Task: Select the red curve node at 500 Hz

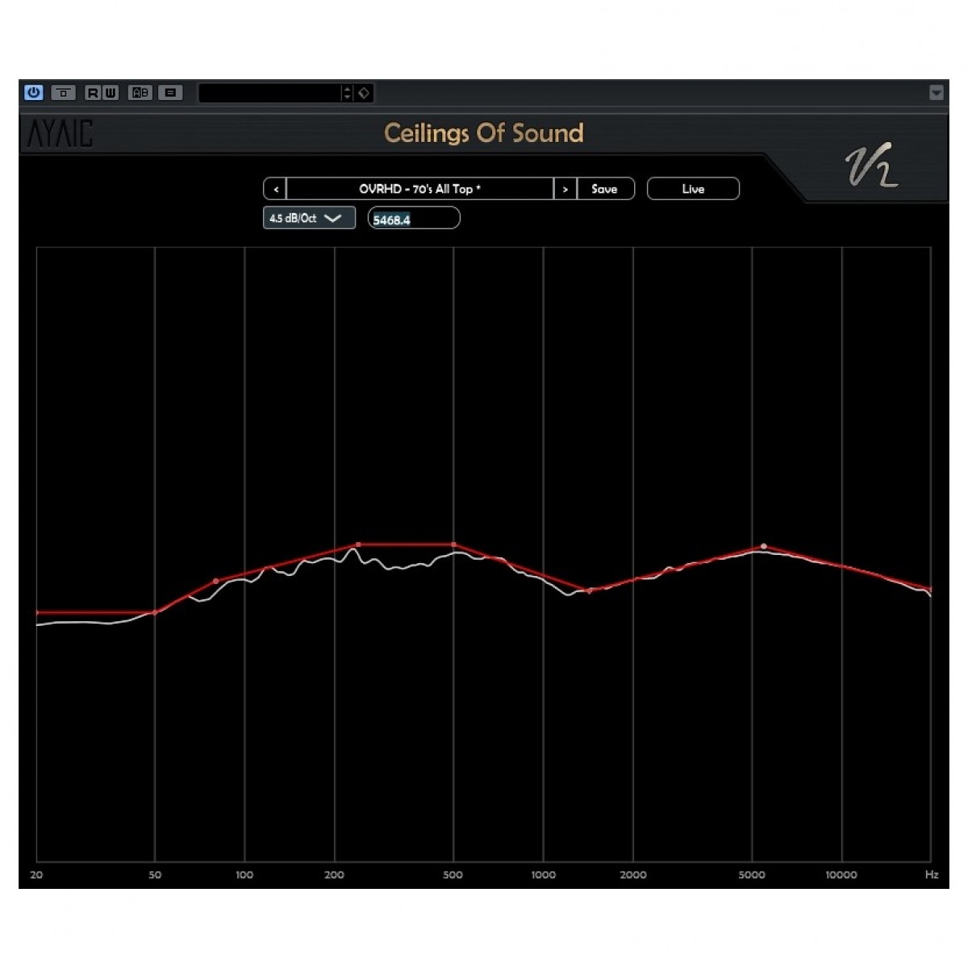Action: pyautogui.click(x=454, y=544)
